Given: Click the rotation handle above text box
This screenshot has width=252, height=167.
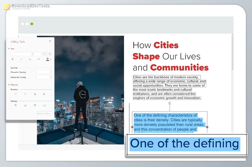Looking at the screenshot, I should point(170,103).
